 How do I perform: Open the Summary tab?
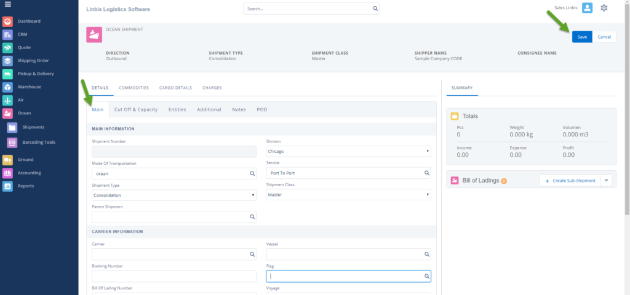pyautogui.click(x=462, y=88)
